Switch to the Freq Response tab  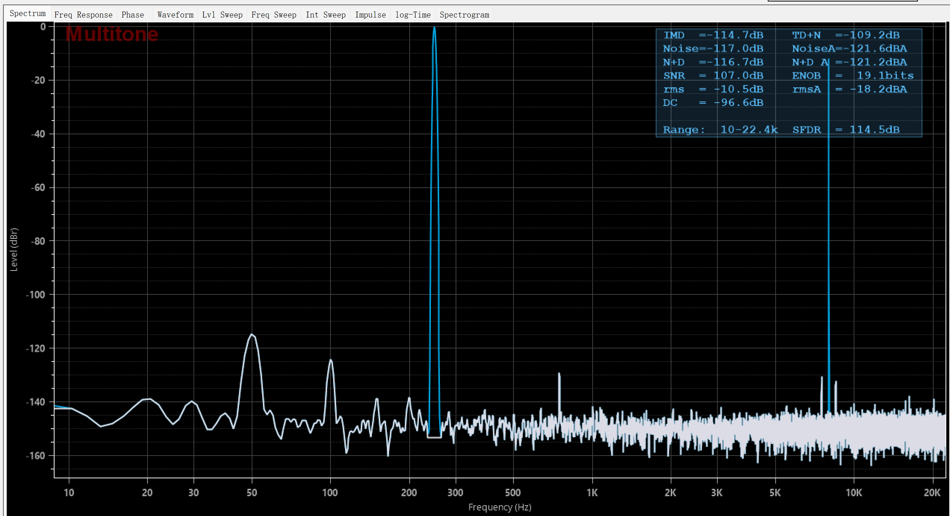[x=83, y=15]
